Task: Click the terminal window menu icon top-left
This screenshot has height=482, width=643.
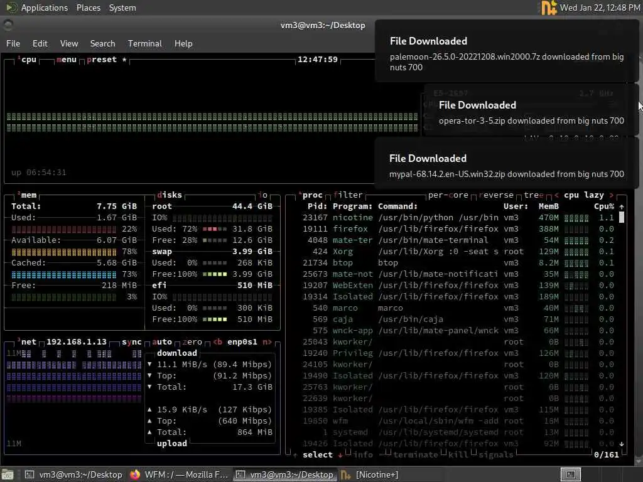Action: coord(8,25)
